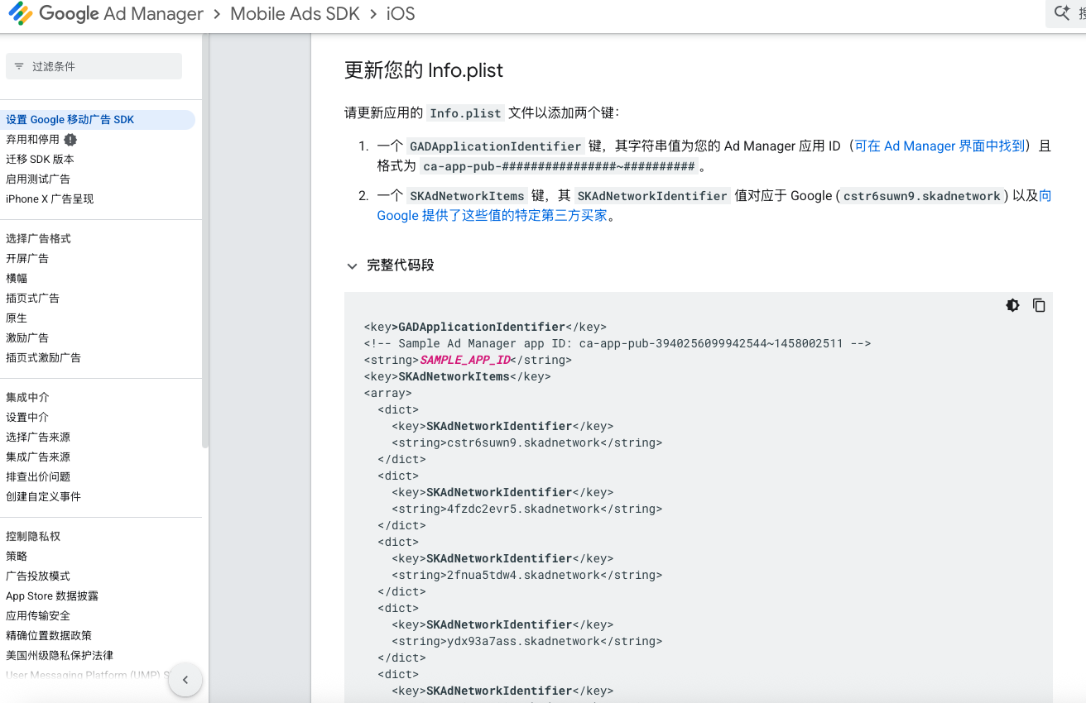The height and width of the screenshot is (703, 1086).
Task: Open 创建自定义事件 sidebar page
Action: click(43, 497)
